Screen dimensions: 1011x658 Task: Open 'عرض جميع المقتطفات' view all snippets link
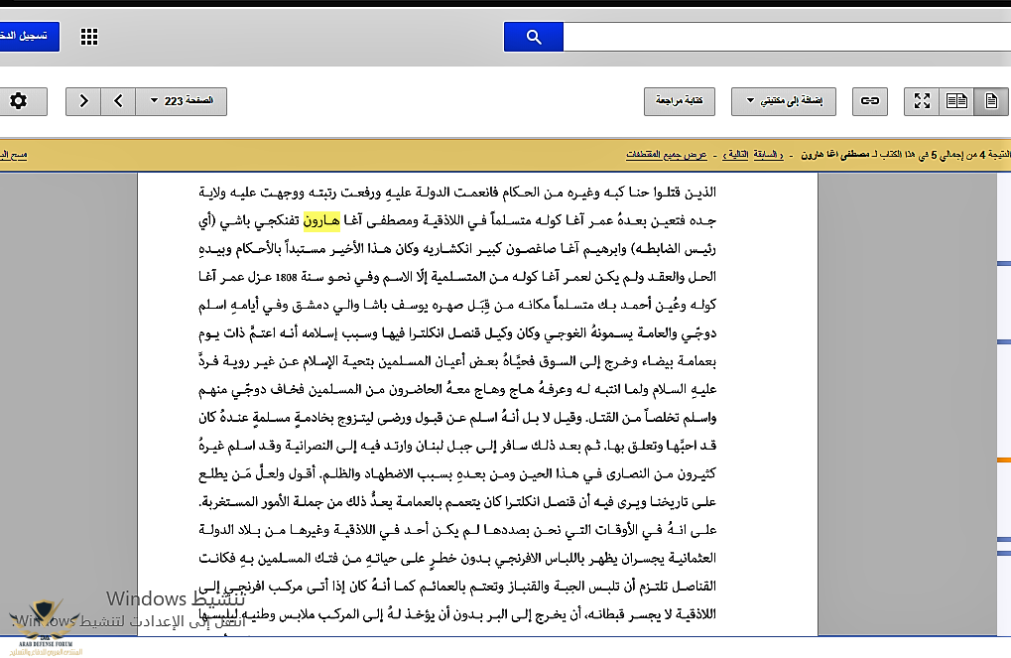[666, 155]
